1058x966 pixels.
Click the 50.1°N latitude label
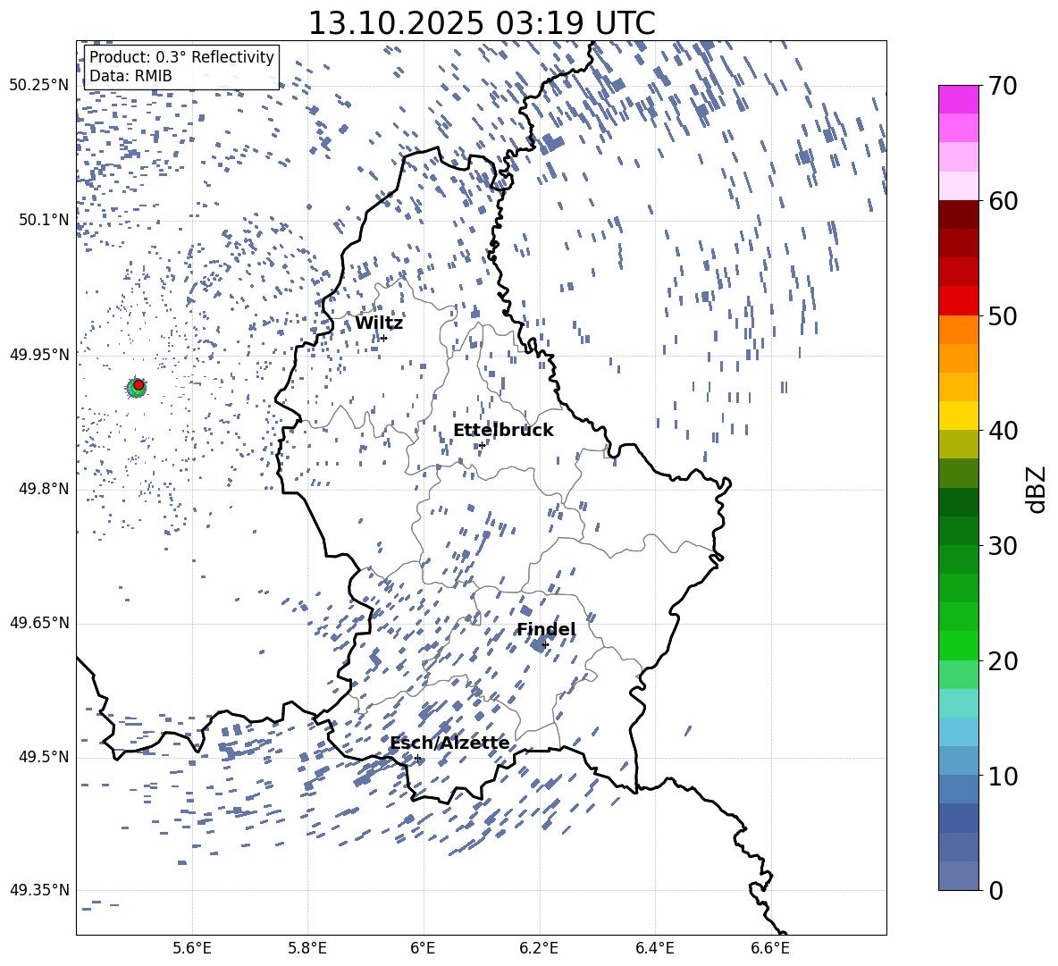(44, 220)
